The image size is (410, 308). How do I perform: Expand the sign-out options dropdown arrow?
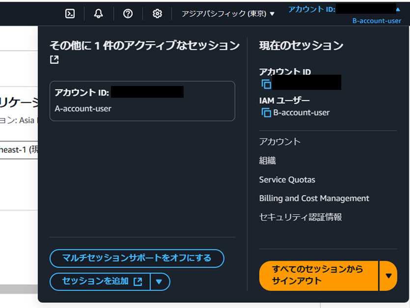(x=388, y=276)
